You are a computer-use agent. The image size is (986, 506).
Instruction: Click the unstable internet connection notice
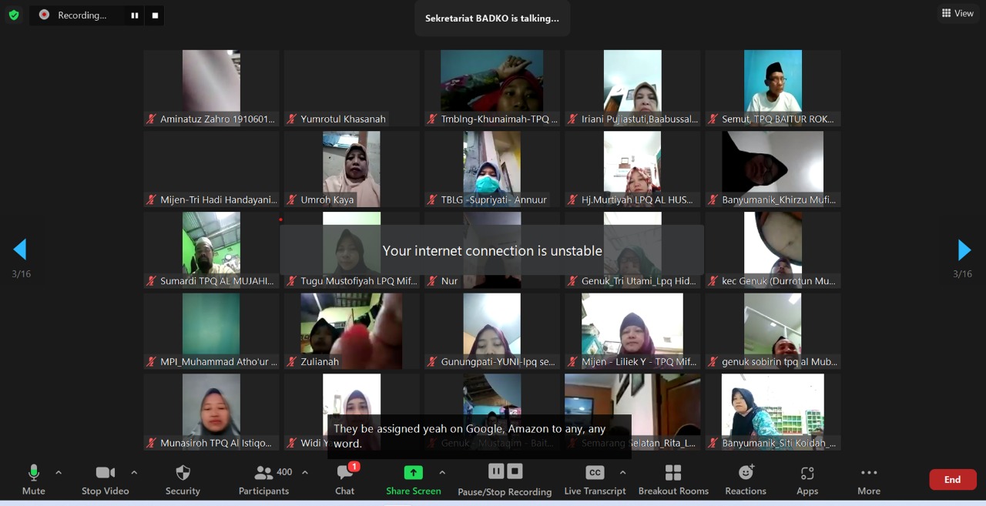click(492, 250)
